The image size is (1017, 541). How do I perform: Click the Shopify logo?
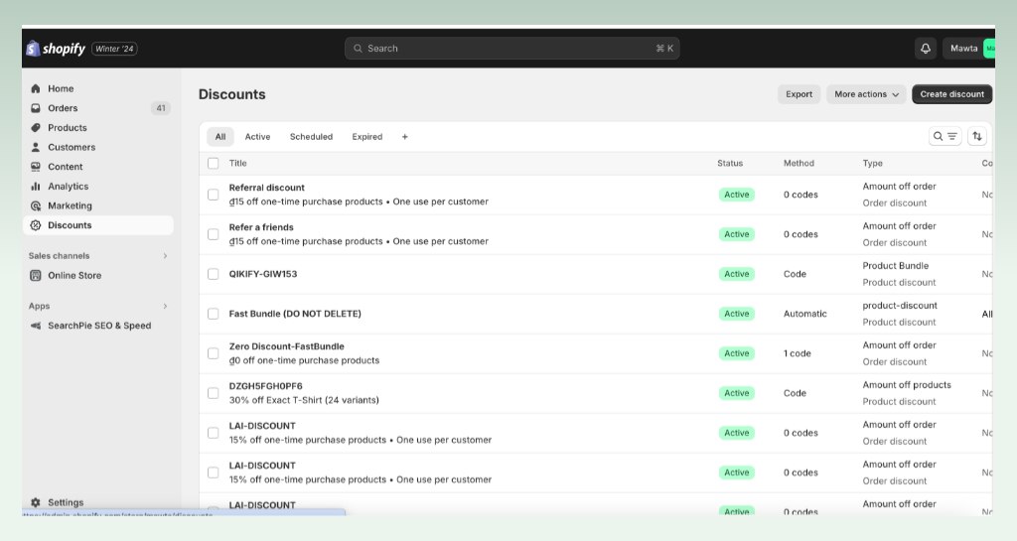56,49
